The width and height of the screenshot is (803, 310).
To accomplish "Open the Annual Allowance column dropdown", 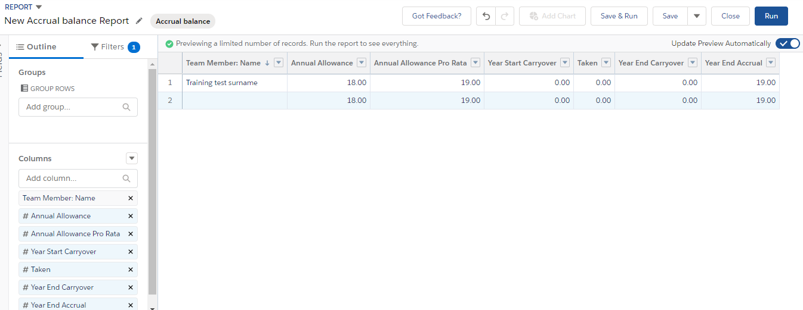I will click(361, 63).
